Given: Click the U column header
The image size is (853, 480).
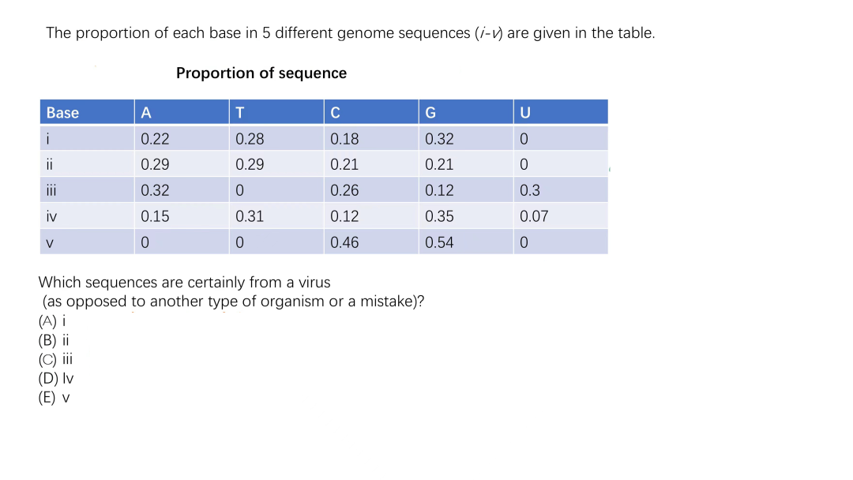Looking at the screenshot, I should (x=560, y=112).
